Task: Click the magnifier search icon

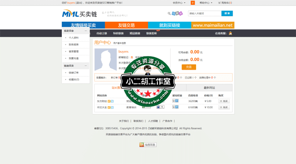Action: [169, 14]
